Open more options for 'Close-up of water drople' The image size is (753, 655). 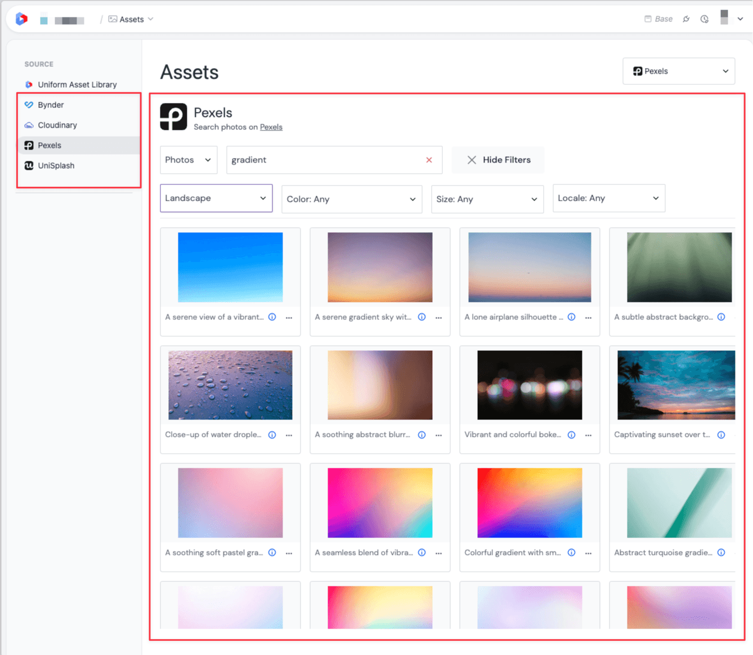(x=289, y=435)
